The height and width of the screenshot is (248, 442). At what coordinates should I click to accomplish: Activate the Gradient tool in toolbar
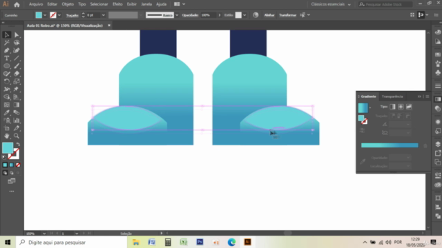(17, 105)
